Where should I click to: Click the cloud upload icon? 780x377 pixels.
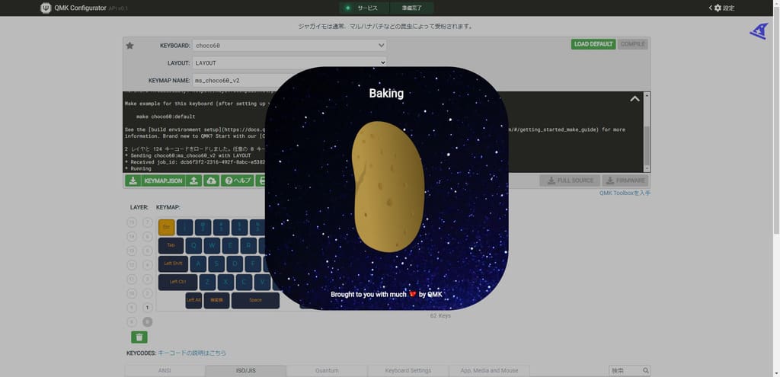[x=211, y=181]
